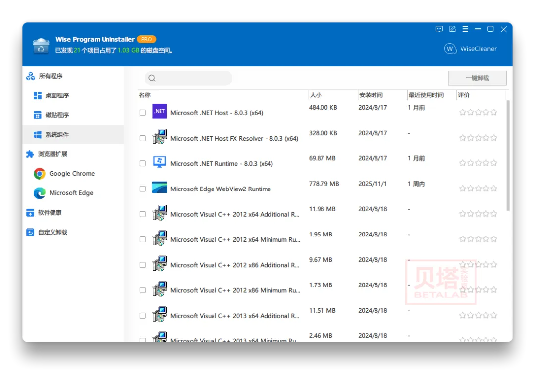Rate Edge WebView2 Runtime one star
This screenshot has width=535, height=378.
pyautogui.click(x=463, y=188)
